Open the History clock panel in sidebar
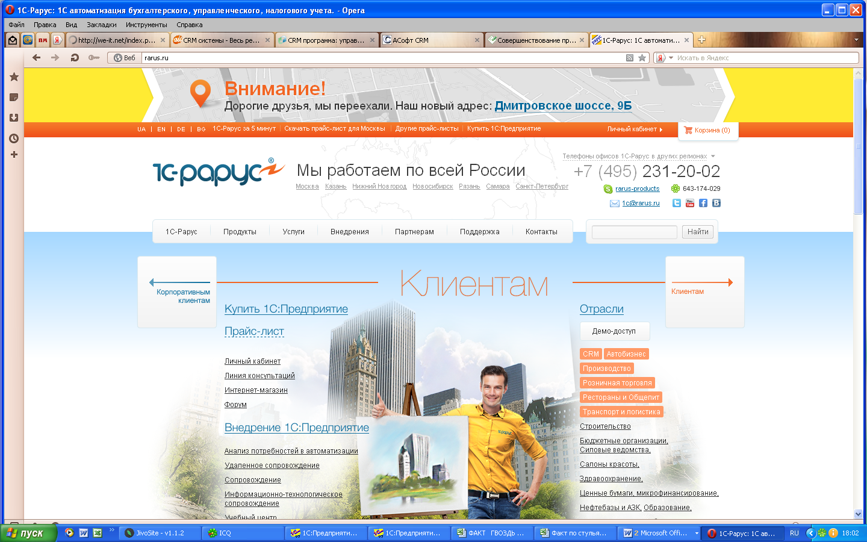867x542 pixels. (14, 139)
